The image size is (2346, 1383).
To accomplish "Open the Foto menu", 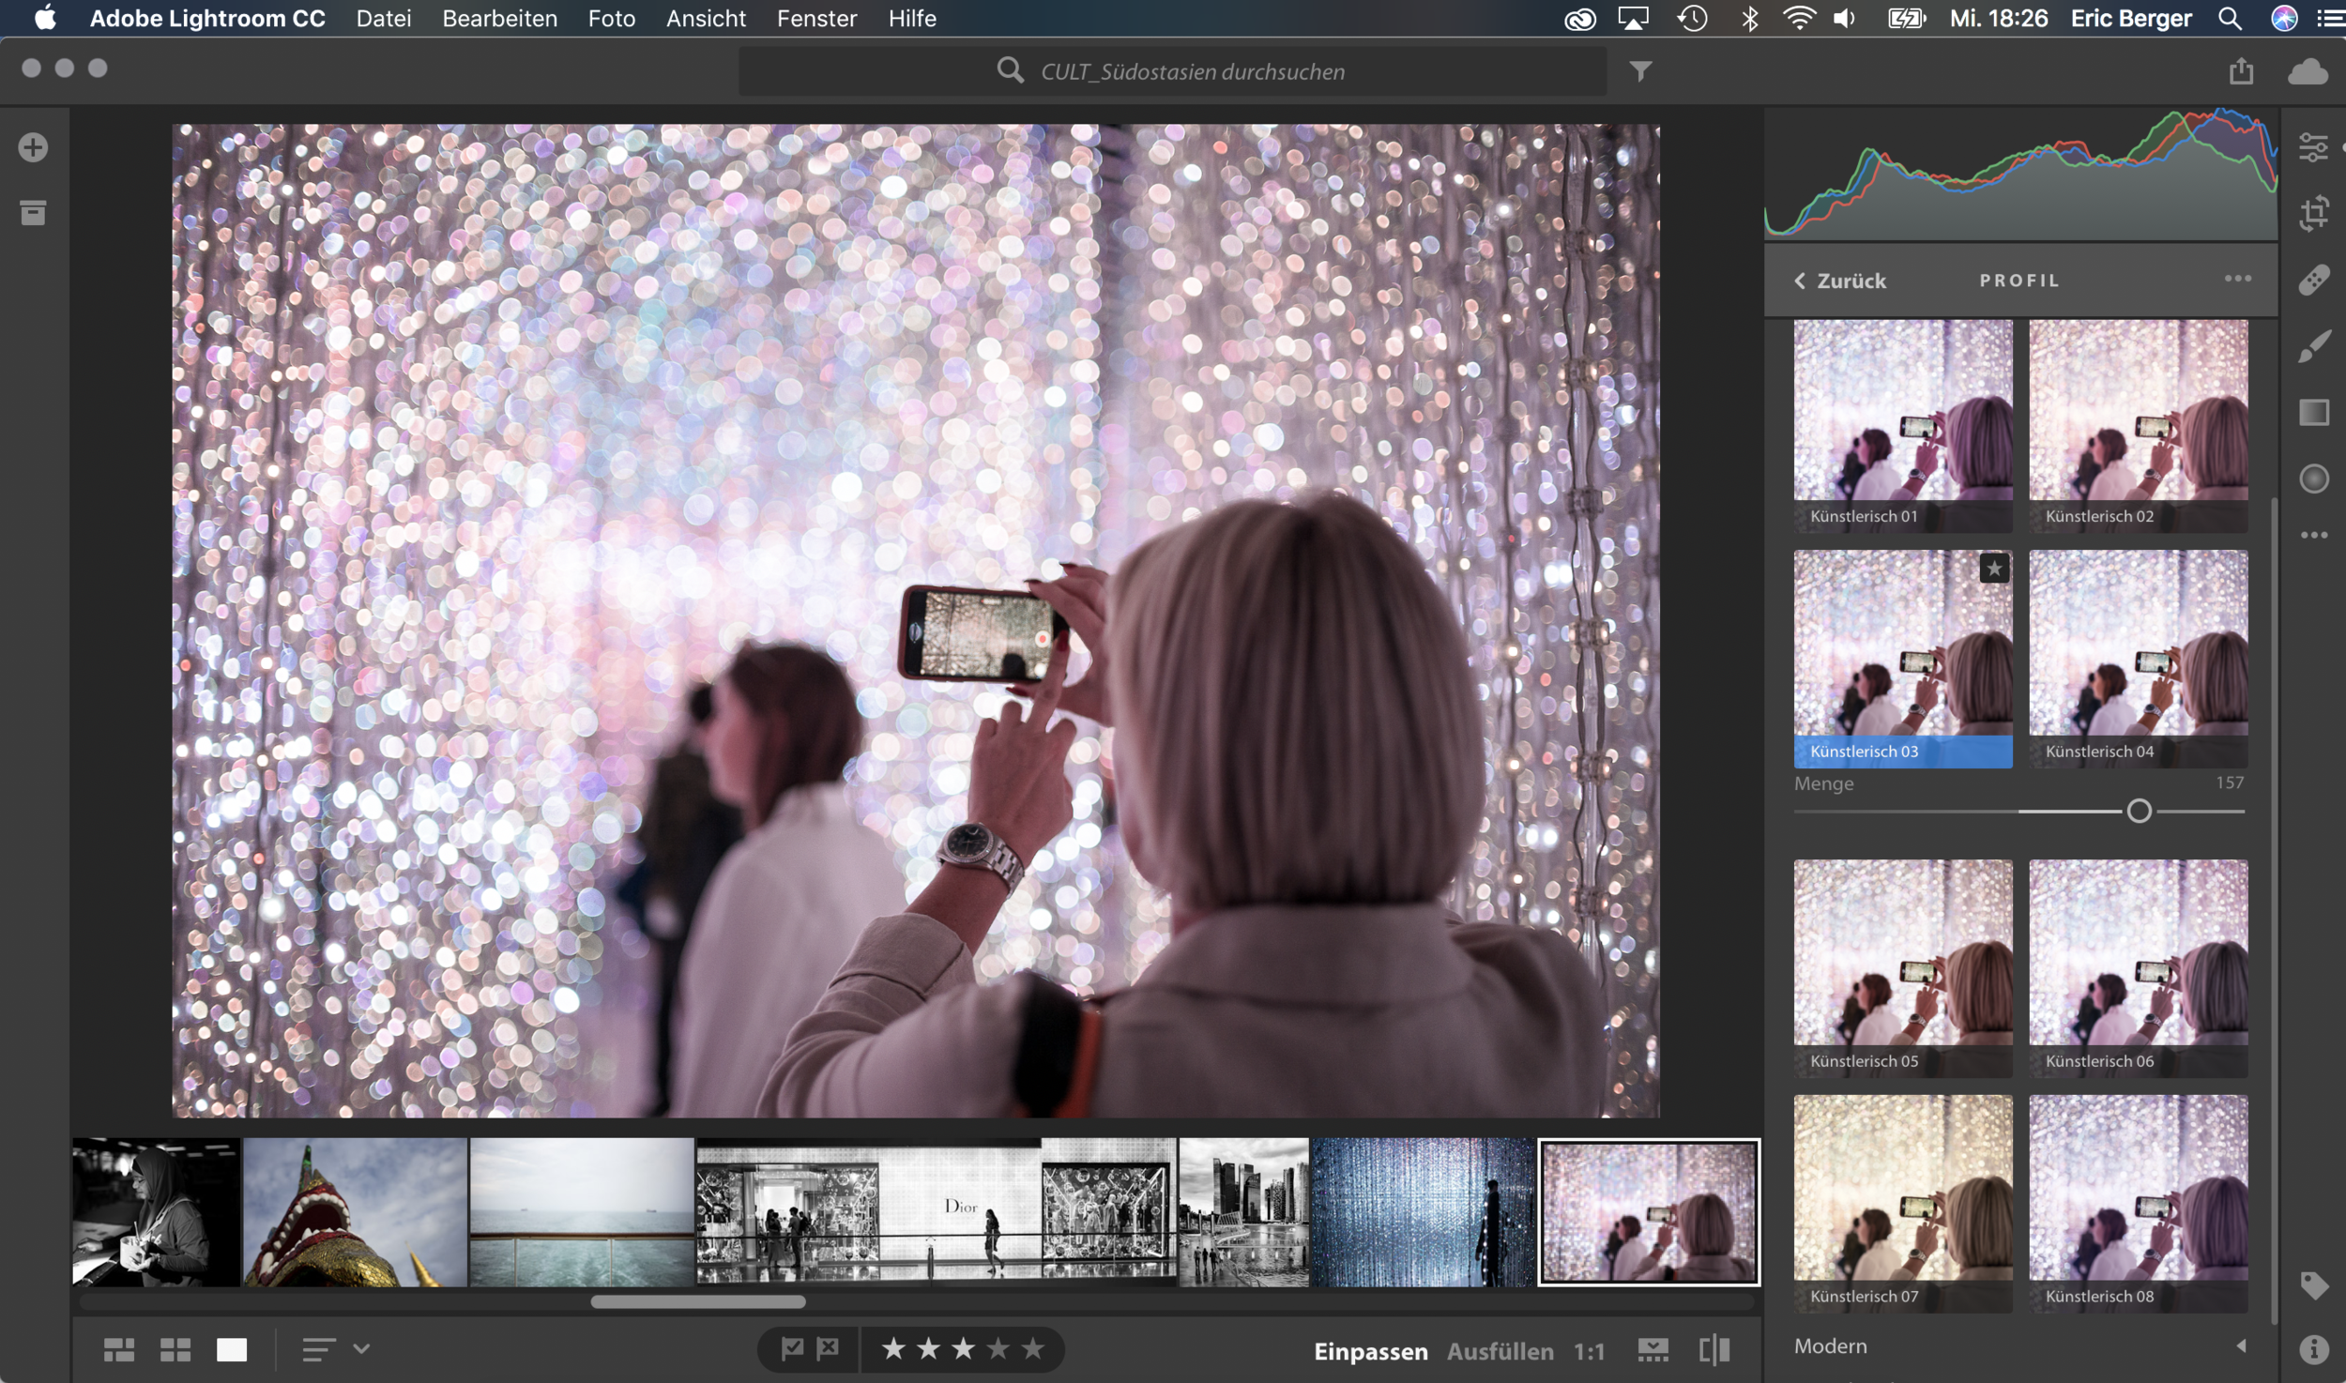I will click(611, 19).
